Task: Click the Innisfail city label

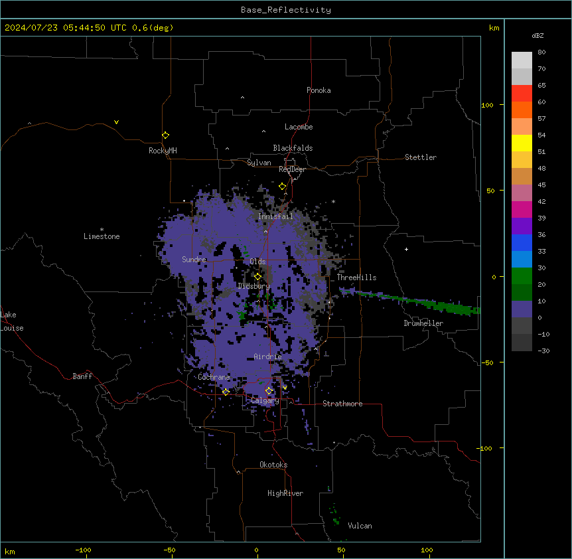Action: (275, 216)
